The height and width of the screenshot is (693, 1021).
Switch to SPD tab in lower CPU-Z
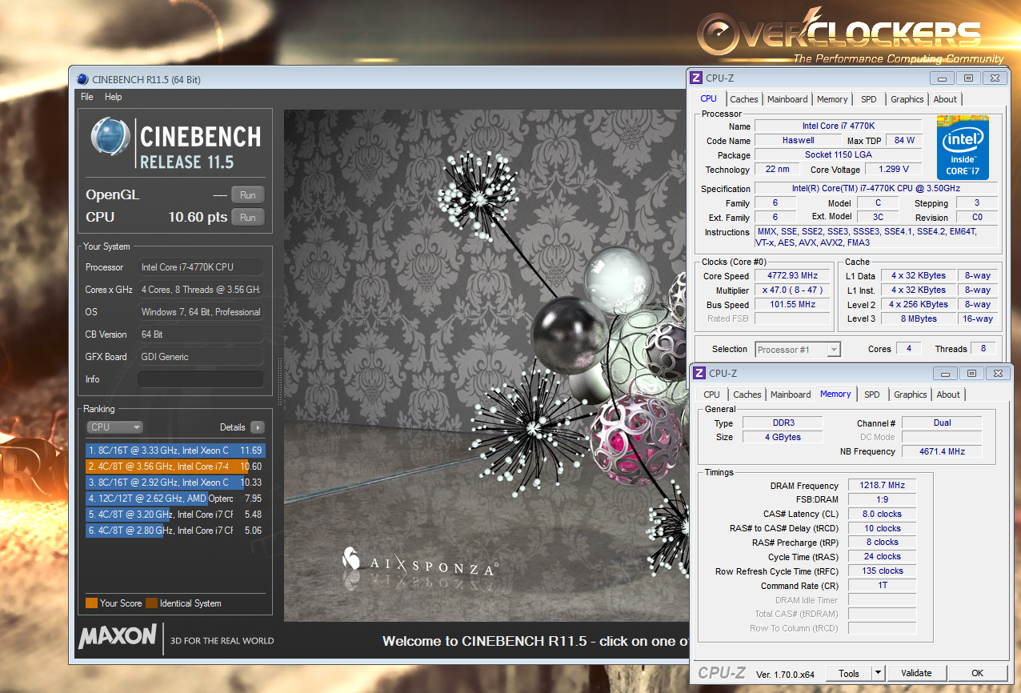coord(872,395)
